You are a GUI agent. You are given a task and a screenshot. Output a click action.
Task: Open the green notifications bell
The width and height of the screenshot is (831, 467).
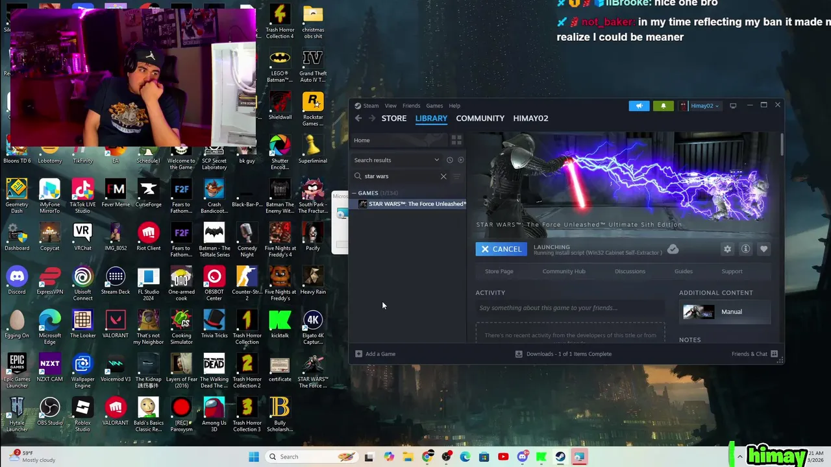point(663,106)
